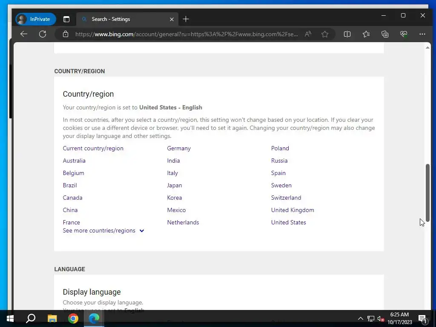Screen dimensions: 436x327
Task: Choose Italy as country
Action: click(172, 173)
